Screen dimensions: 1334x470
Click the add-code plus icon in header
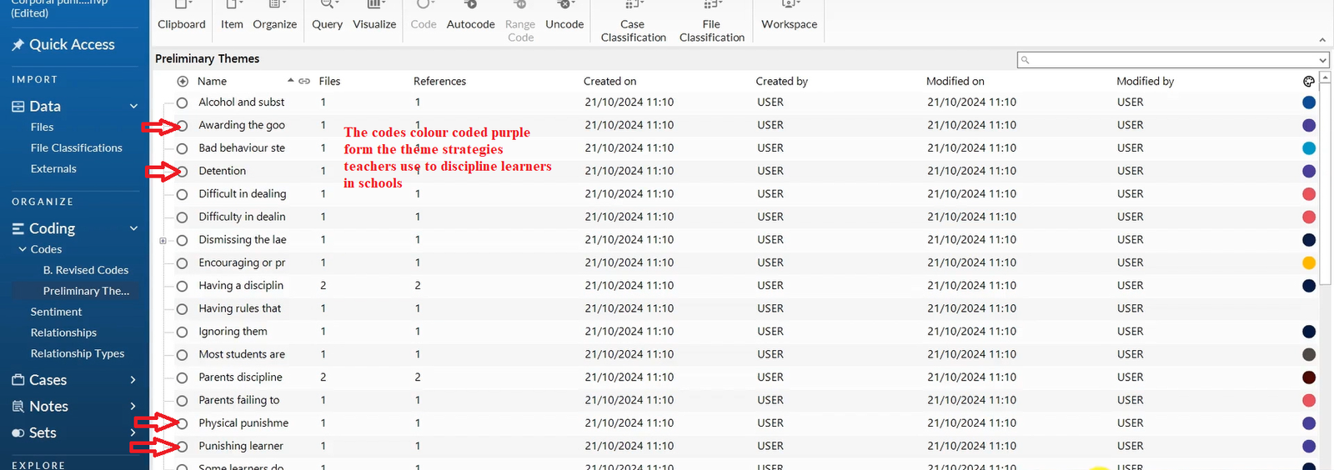pyautogui.click(x=183, y=81)
